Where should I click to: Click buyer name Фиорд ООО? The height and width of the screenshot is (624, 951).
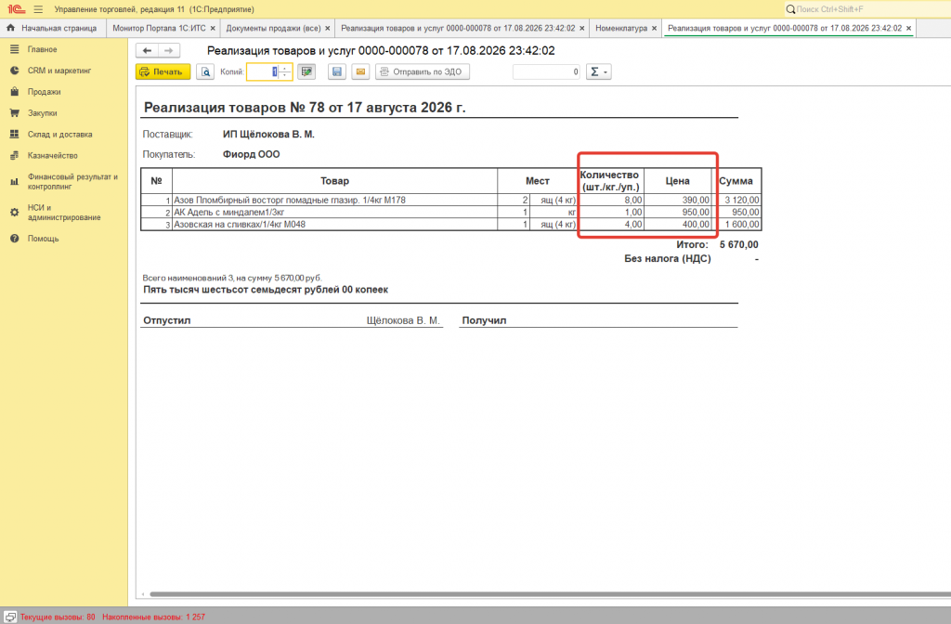pos(251,154)
